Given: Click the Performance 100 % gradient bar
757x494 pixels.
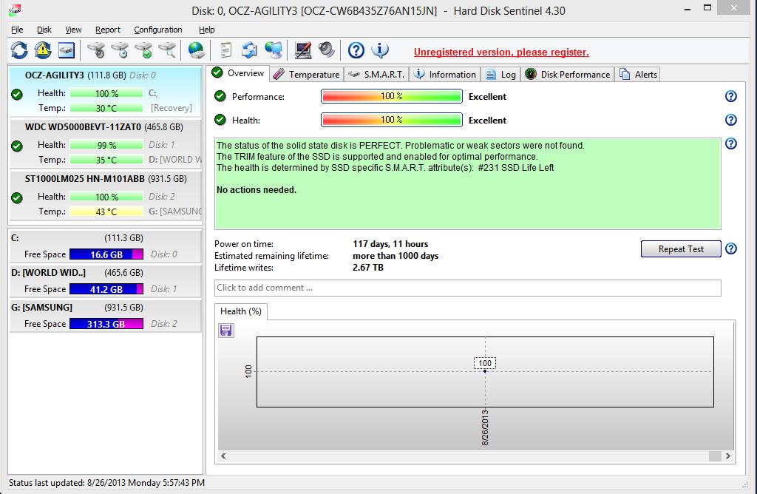Looking at the screenshot, I should pyautogui.click(x=392, y=96).
